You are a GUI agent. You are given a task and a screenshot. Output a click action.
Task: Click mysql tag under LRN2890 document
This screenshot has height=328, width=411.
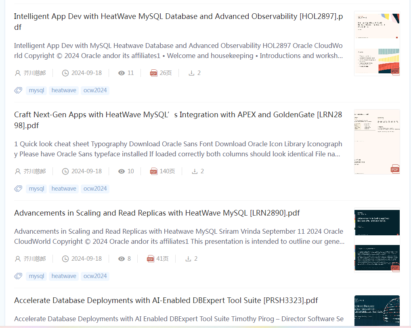pos(36,276)
